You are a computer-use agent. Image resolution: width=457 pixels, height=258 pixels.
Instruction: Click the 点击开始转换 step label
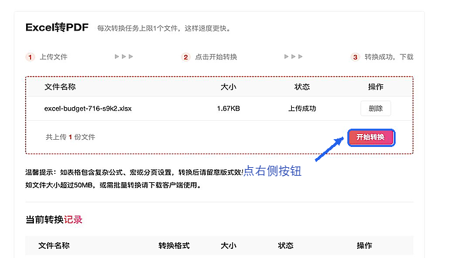click(216, 57)
